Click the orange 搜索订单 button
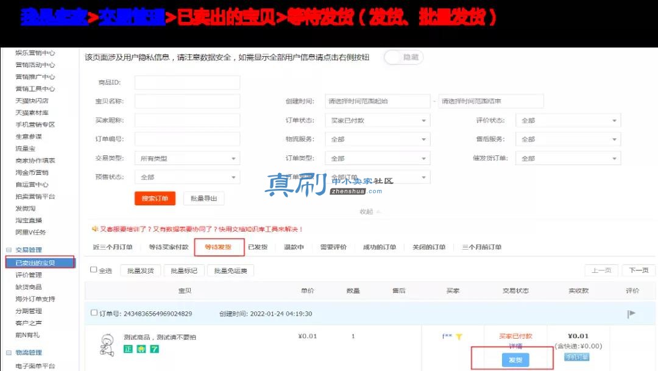 click(155, 199)
